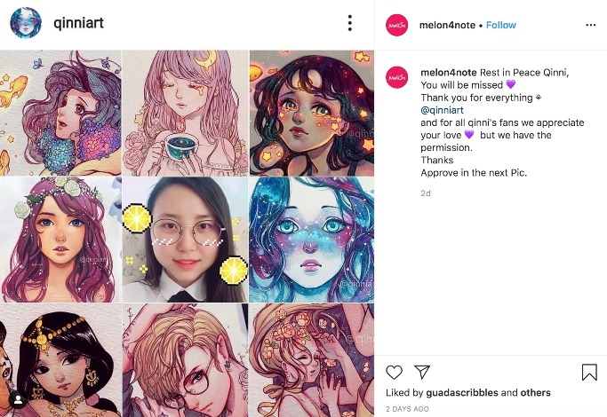
Task: Open the vertical dots menu beside qinniart
Action: point(350,23)
